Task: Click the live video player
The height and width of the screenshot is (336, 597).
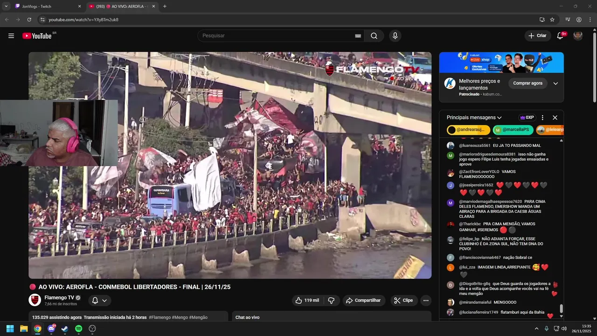Action: click(x=230, y=165)
